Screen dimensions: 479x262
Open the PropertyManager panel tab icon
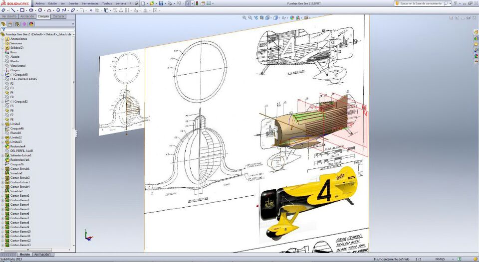(x=10, y=23)
